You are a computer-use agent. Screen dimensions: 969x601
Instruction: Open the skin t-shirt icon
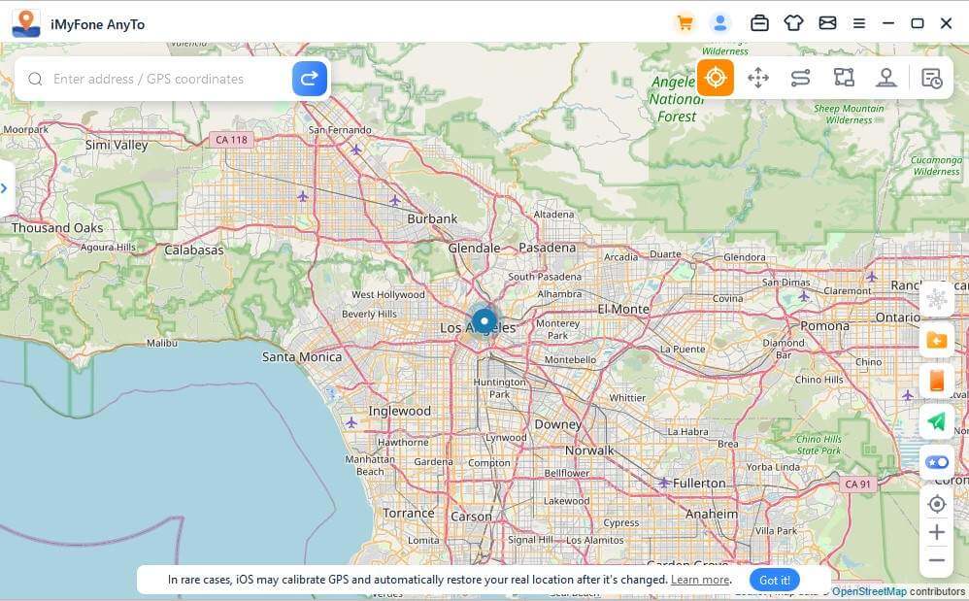click(x=793, y=23)
